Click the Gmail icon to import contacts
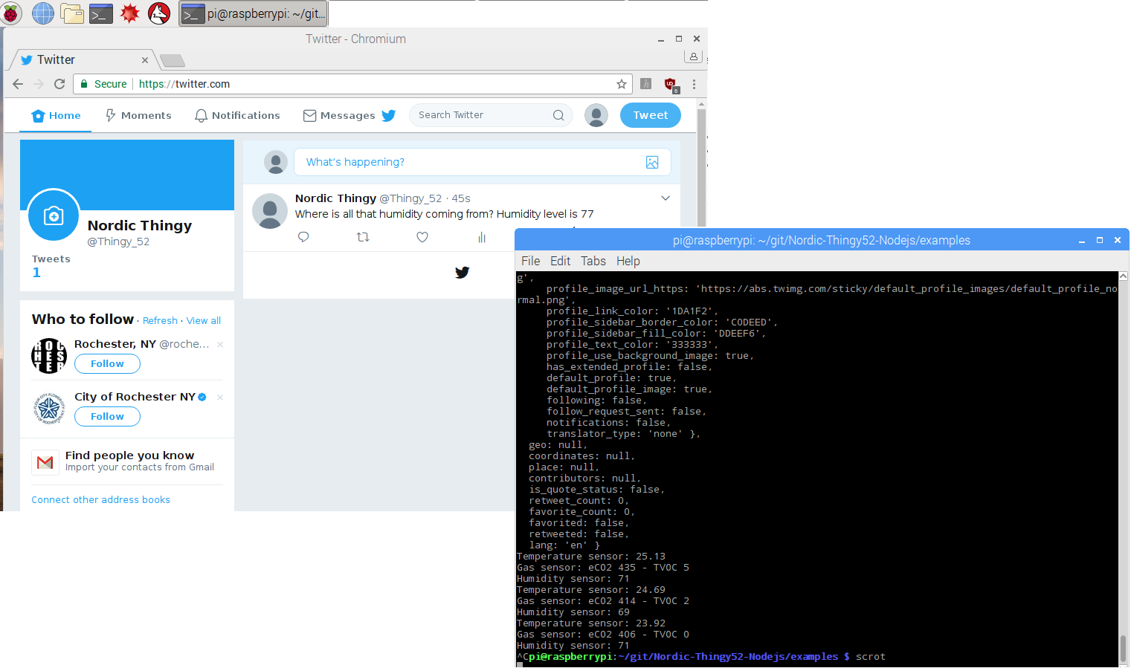Viewport: 1131px width, 668px height. click(45, 462)
